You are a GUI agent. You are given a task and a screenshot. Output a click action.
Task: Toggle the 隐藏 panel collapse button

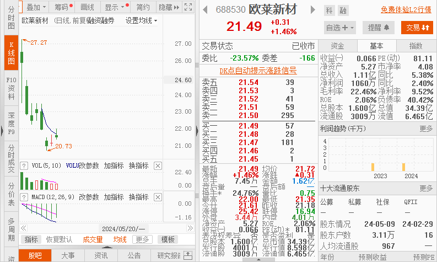point(169,7)
